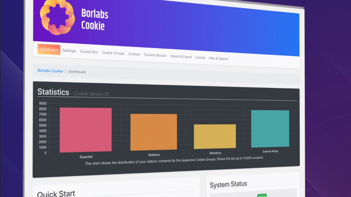Image resolution: width=351 pixels, height=197 pixels.
Task: Open the Dashboard tab
Action: coord(49,50)
